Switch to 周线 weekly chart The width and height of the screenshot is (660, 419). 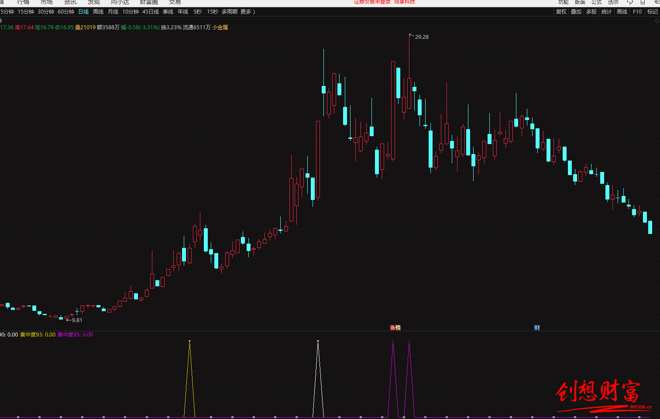[x=98, y=12]
